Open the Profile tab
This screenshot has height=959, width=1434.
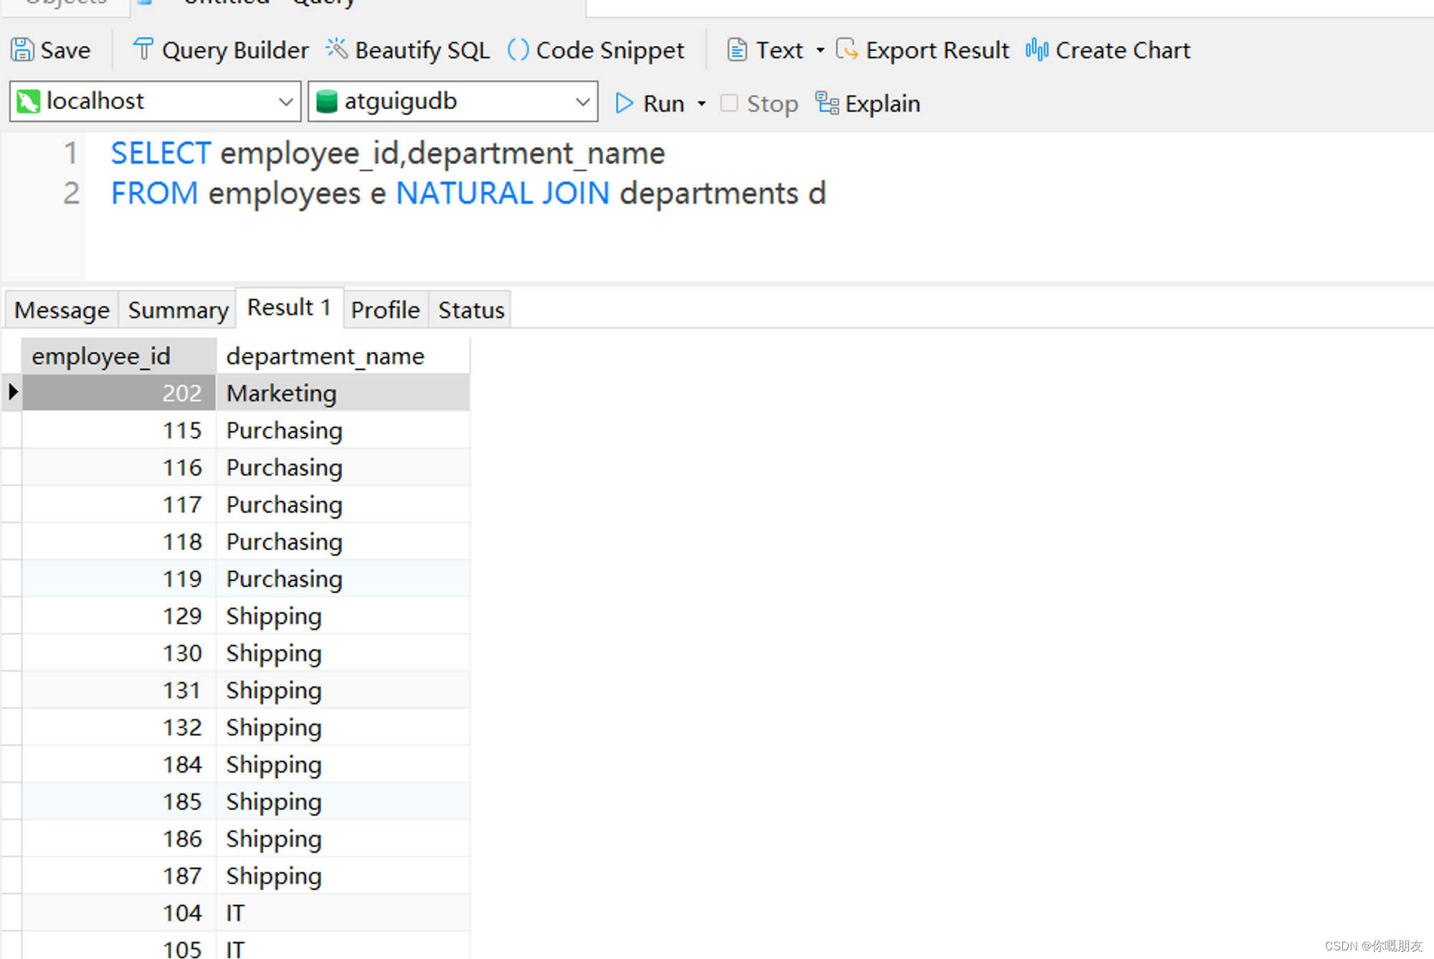pos(385,309)
